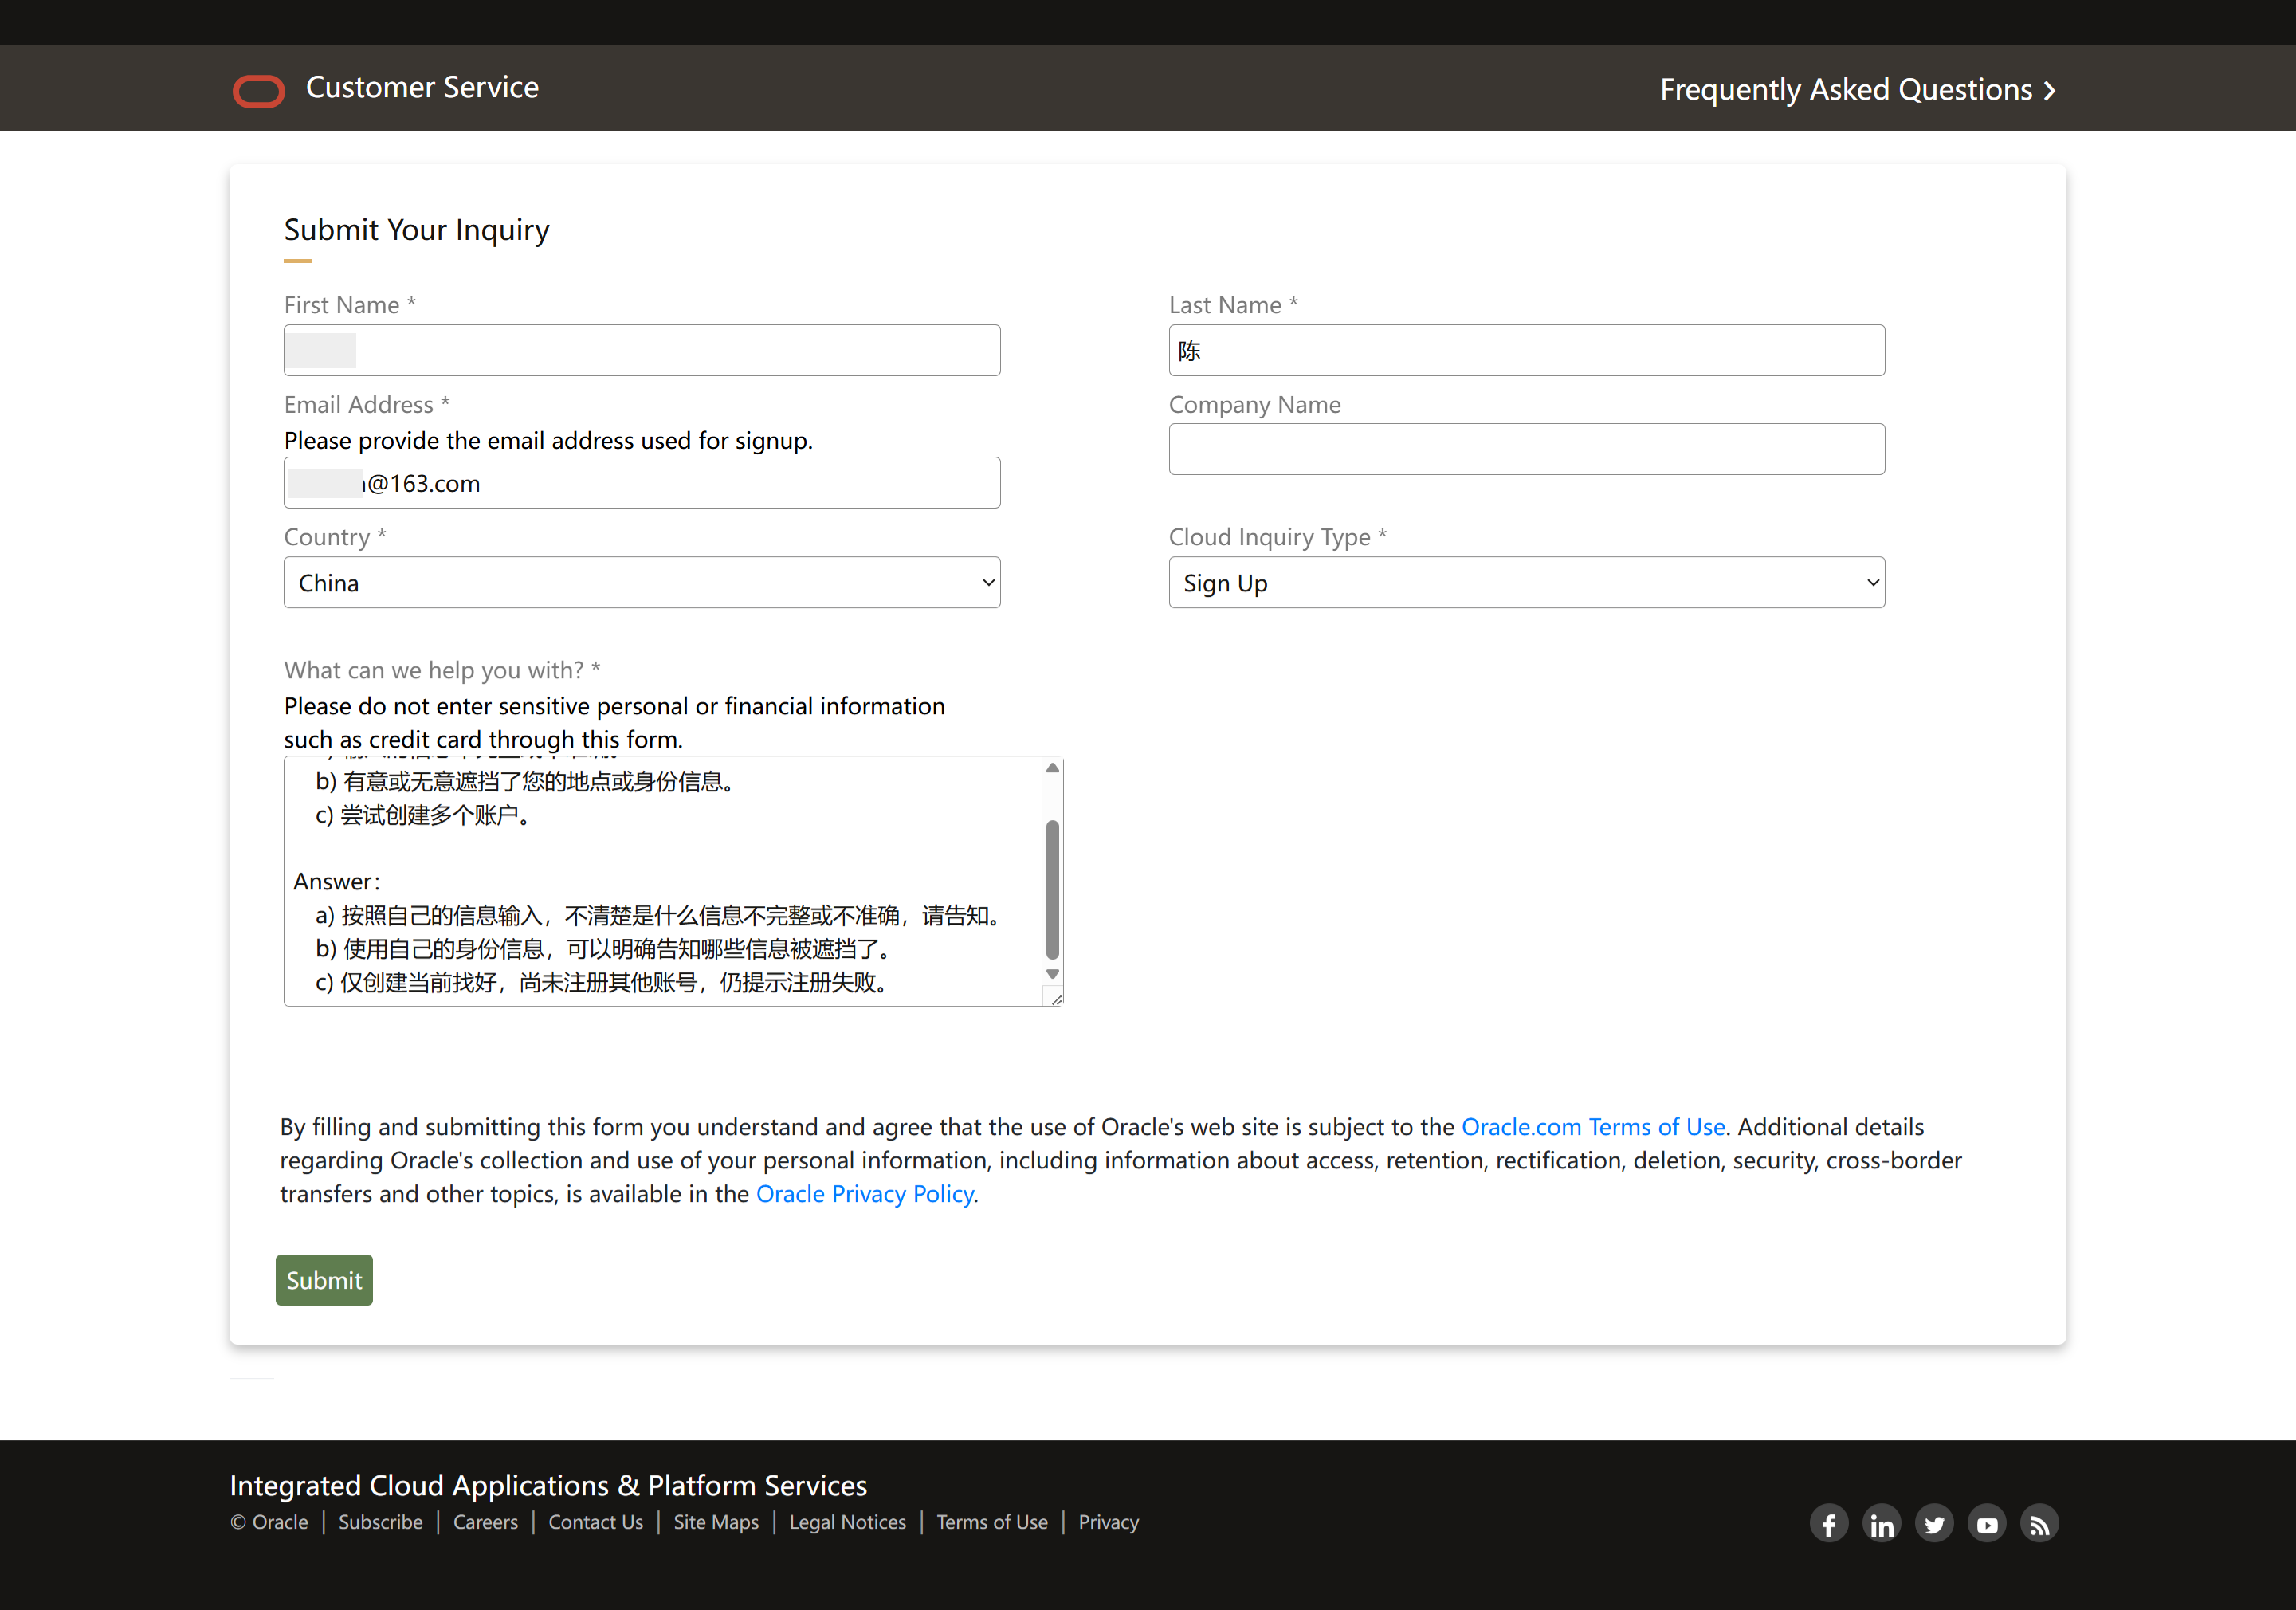Click the 'What can we help you with?' label

[442, 670]
